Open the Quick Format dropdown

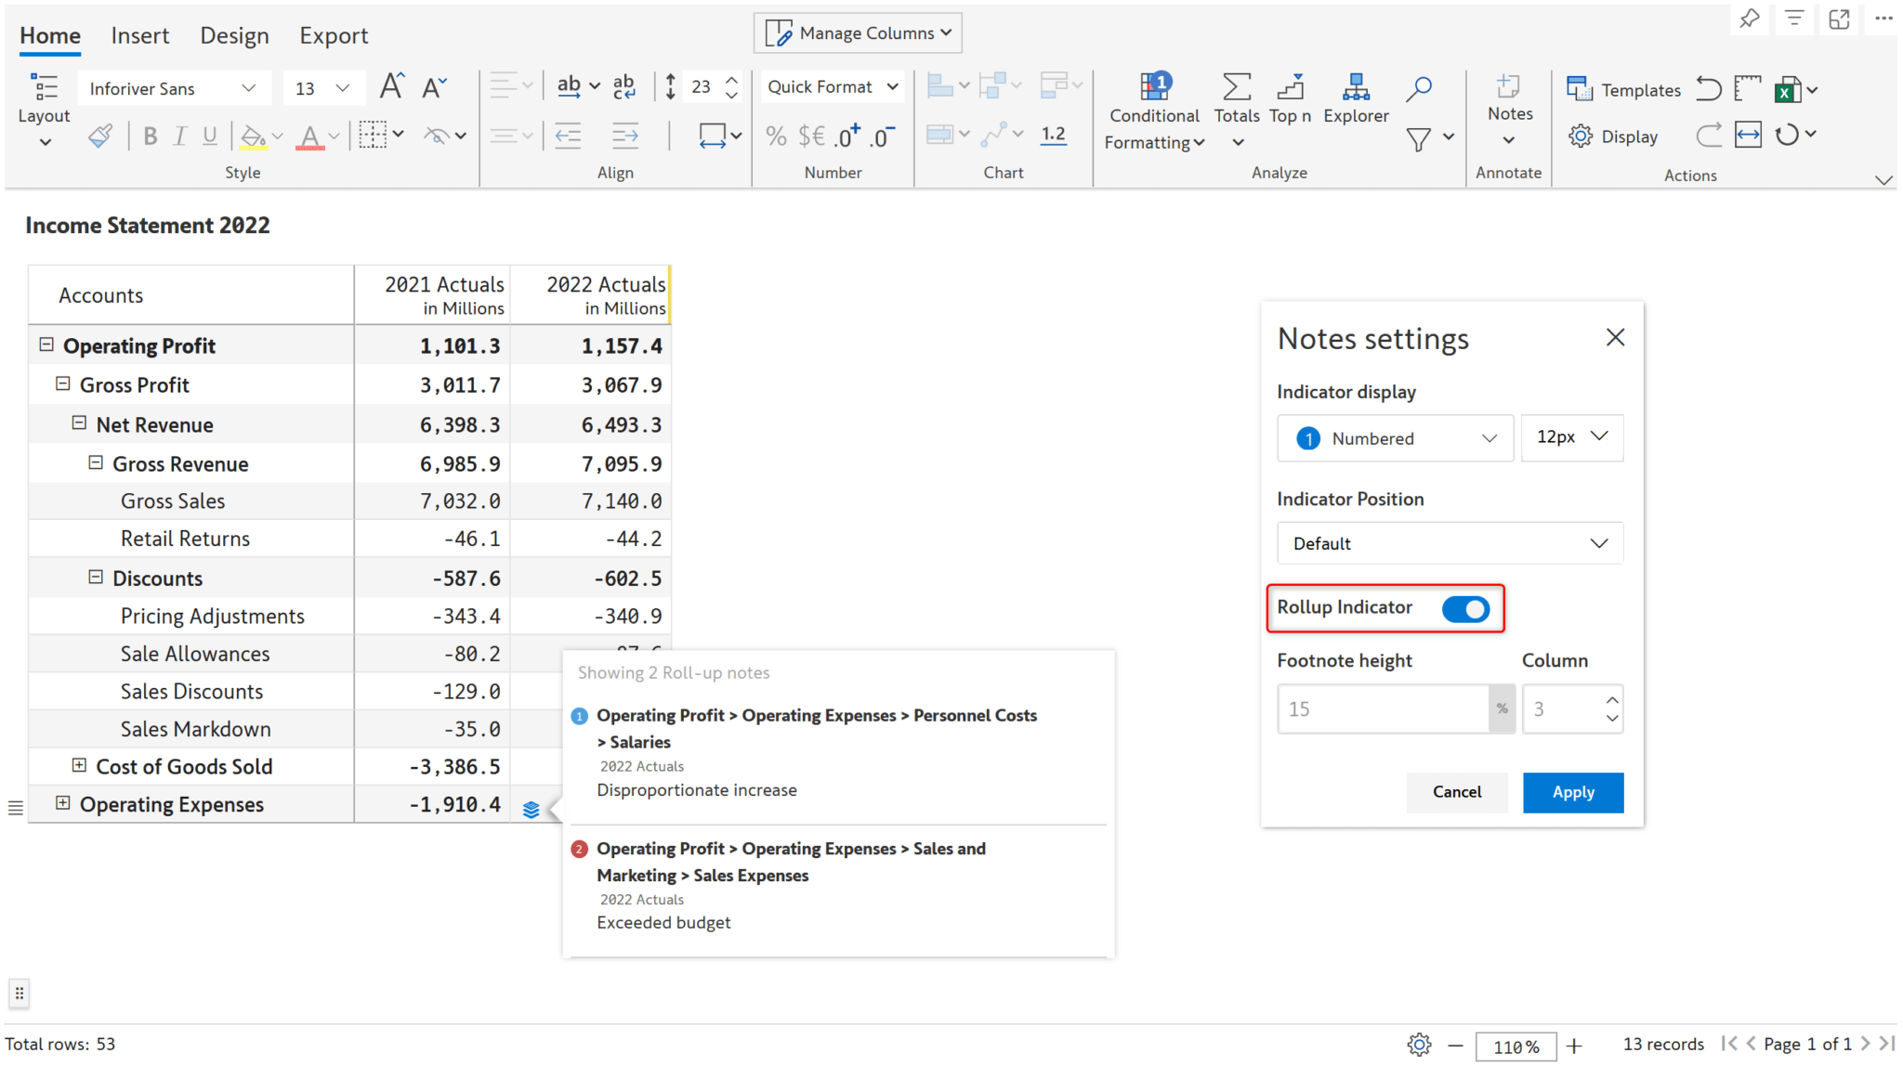[832, 85]
